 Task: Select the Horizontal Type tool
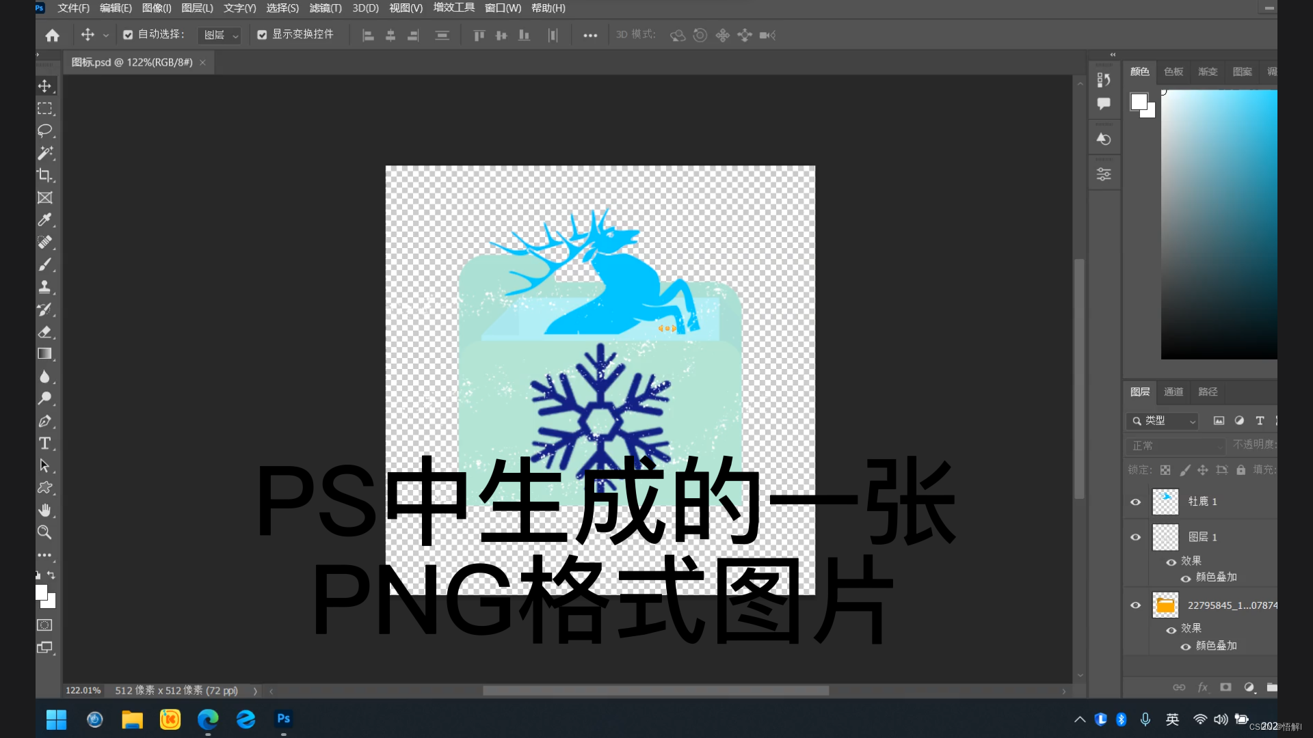point(45,443)
